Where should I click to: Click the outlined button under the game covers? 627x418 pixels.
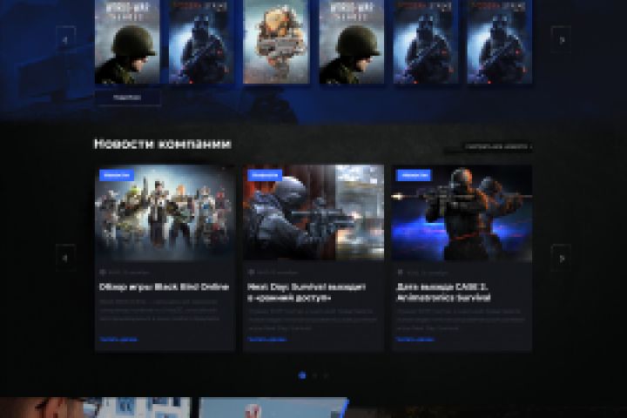coord(127,98)
